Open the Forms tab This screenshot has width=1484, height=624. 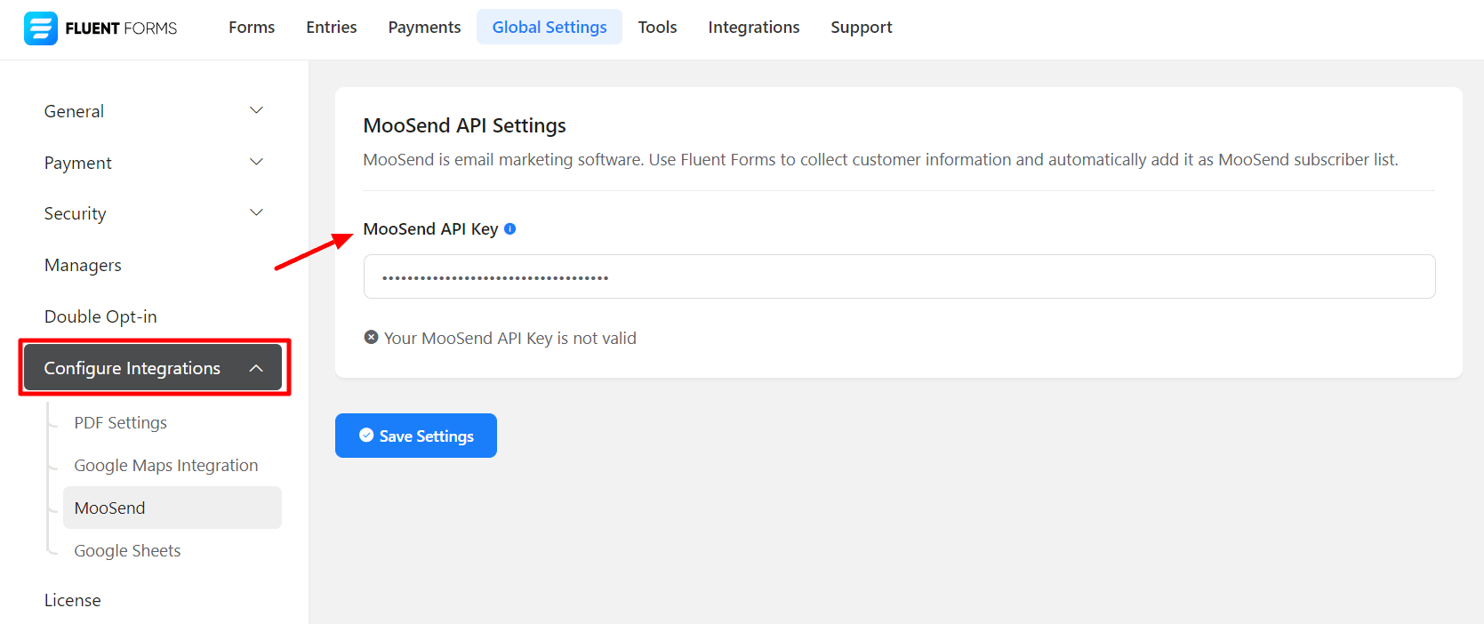point(252,28)
